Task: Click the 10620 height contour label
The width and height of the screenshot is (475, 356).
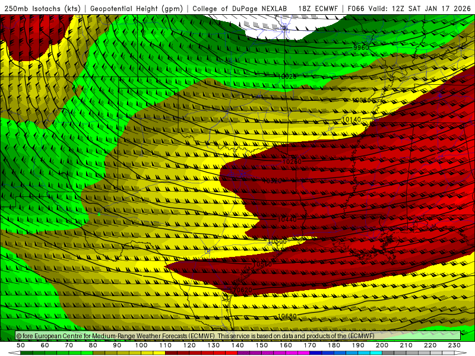Action: pos(243,290)
